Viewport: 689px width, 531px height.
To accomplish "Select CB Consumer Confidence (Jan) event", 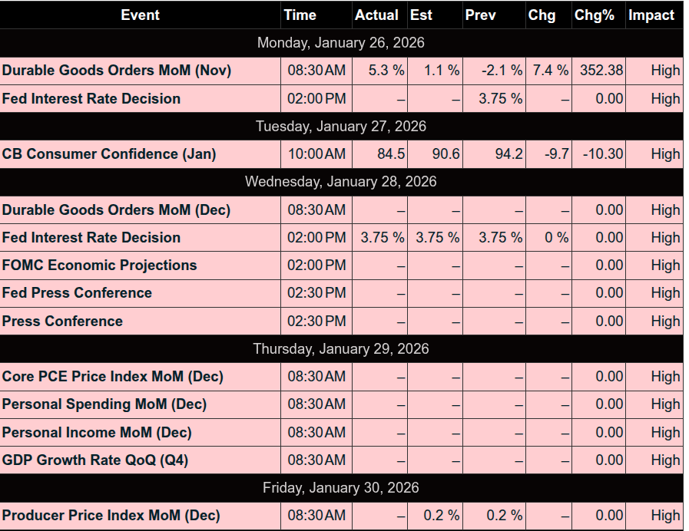I will point(109,154).
